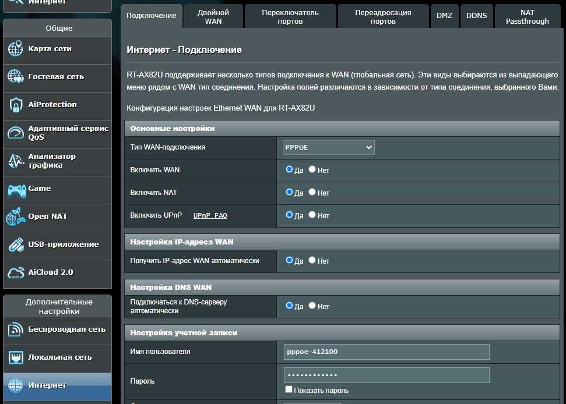Switch to the Подключение tab
This screenshot has height=404, width=566.
[x=151, y=16]
